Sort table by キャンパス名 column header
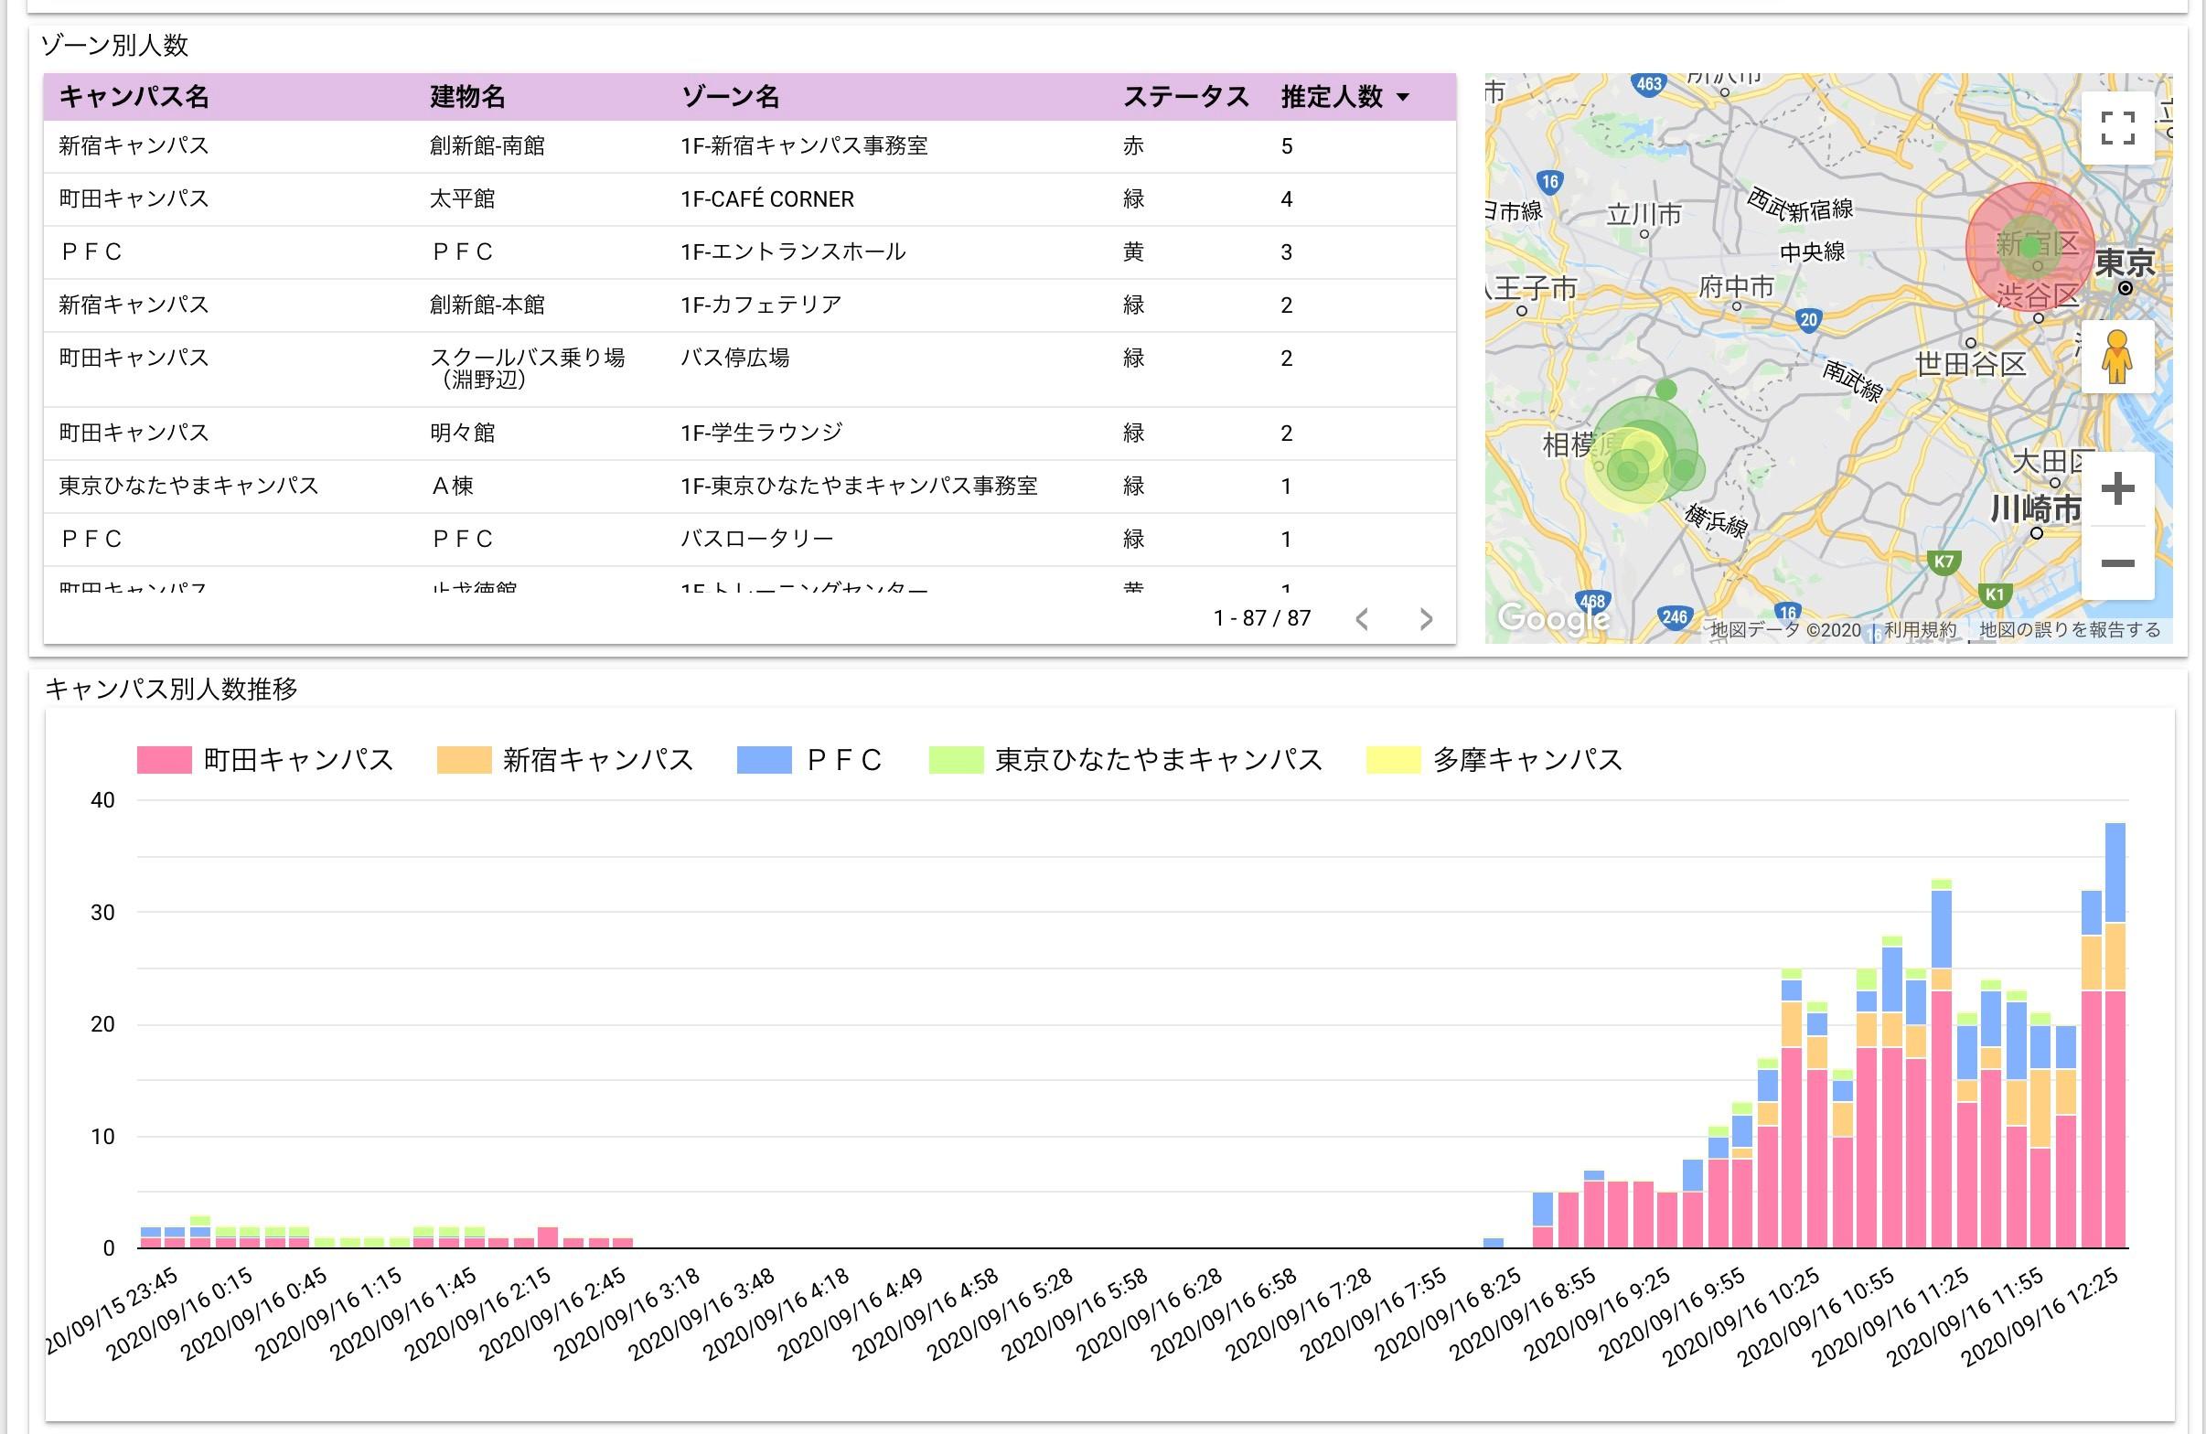Viewport: 2206px width, 1434px height. click(134, 97)
